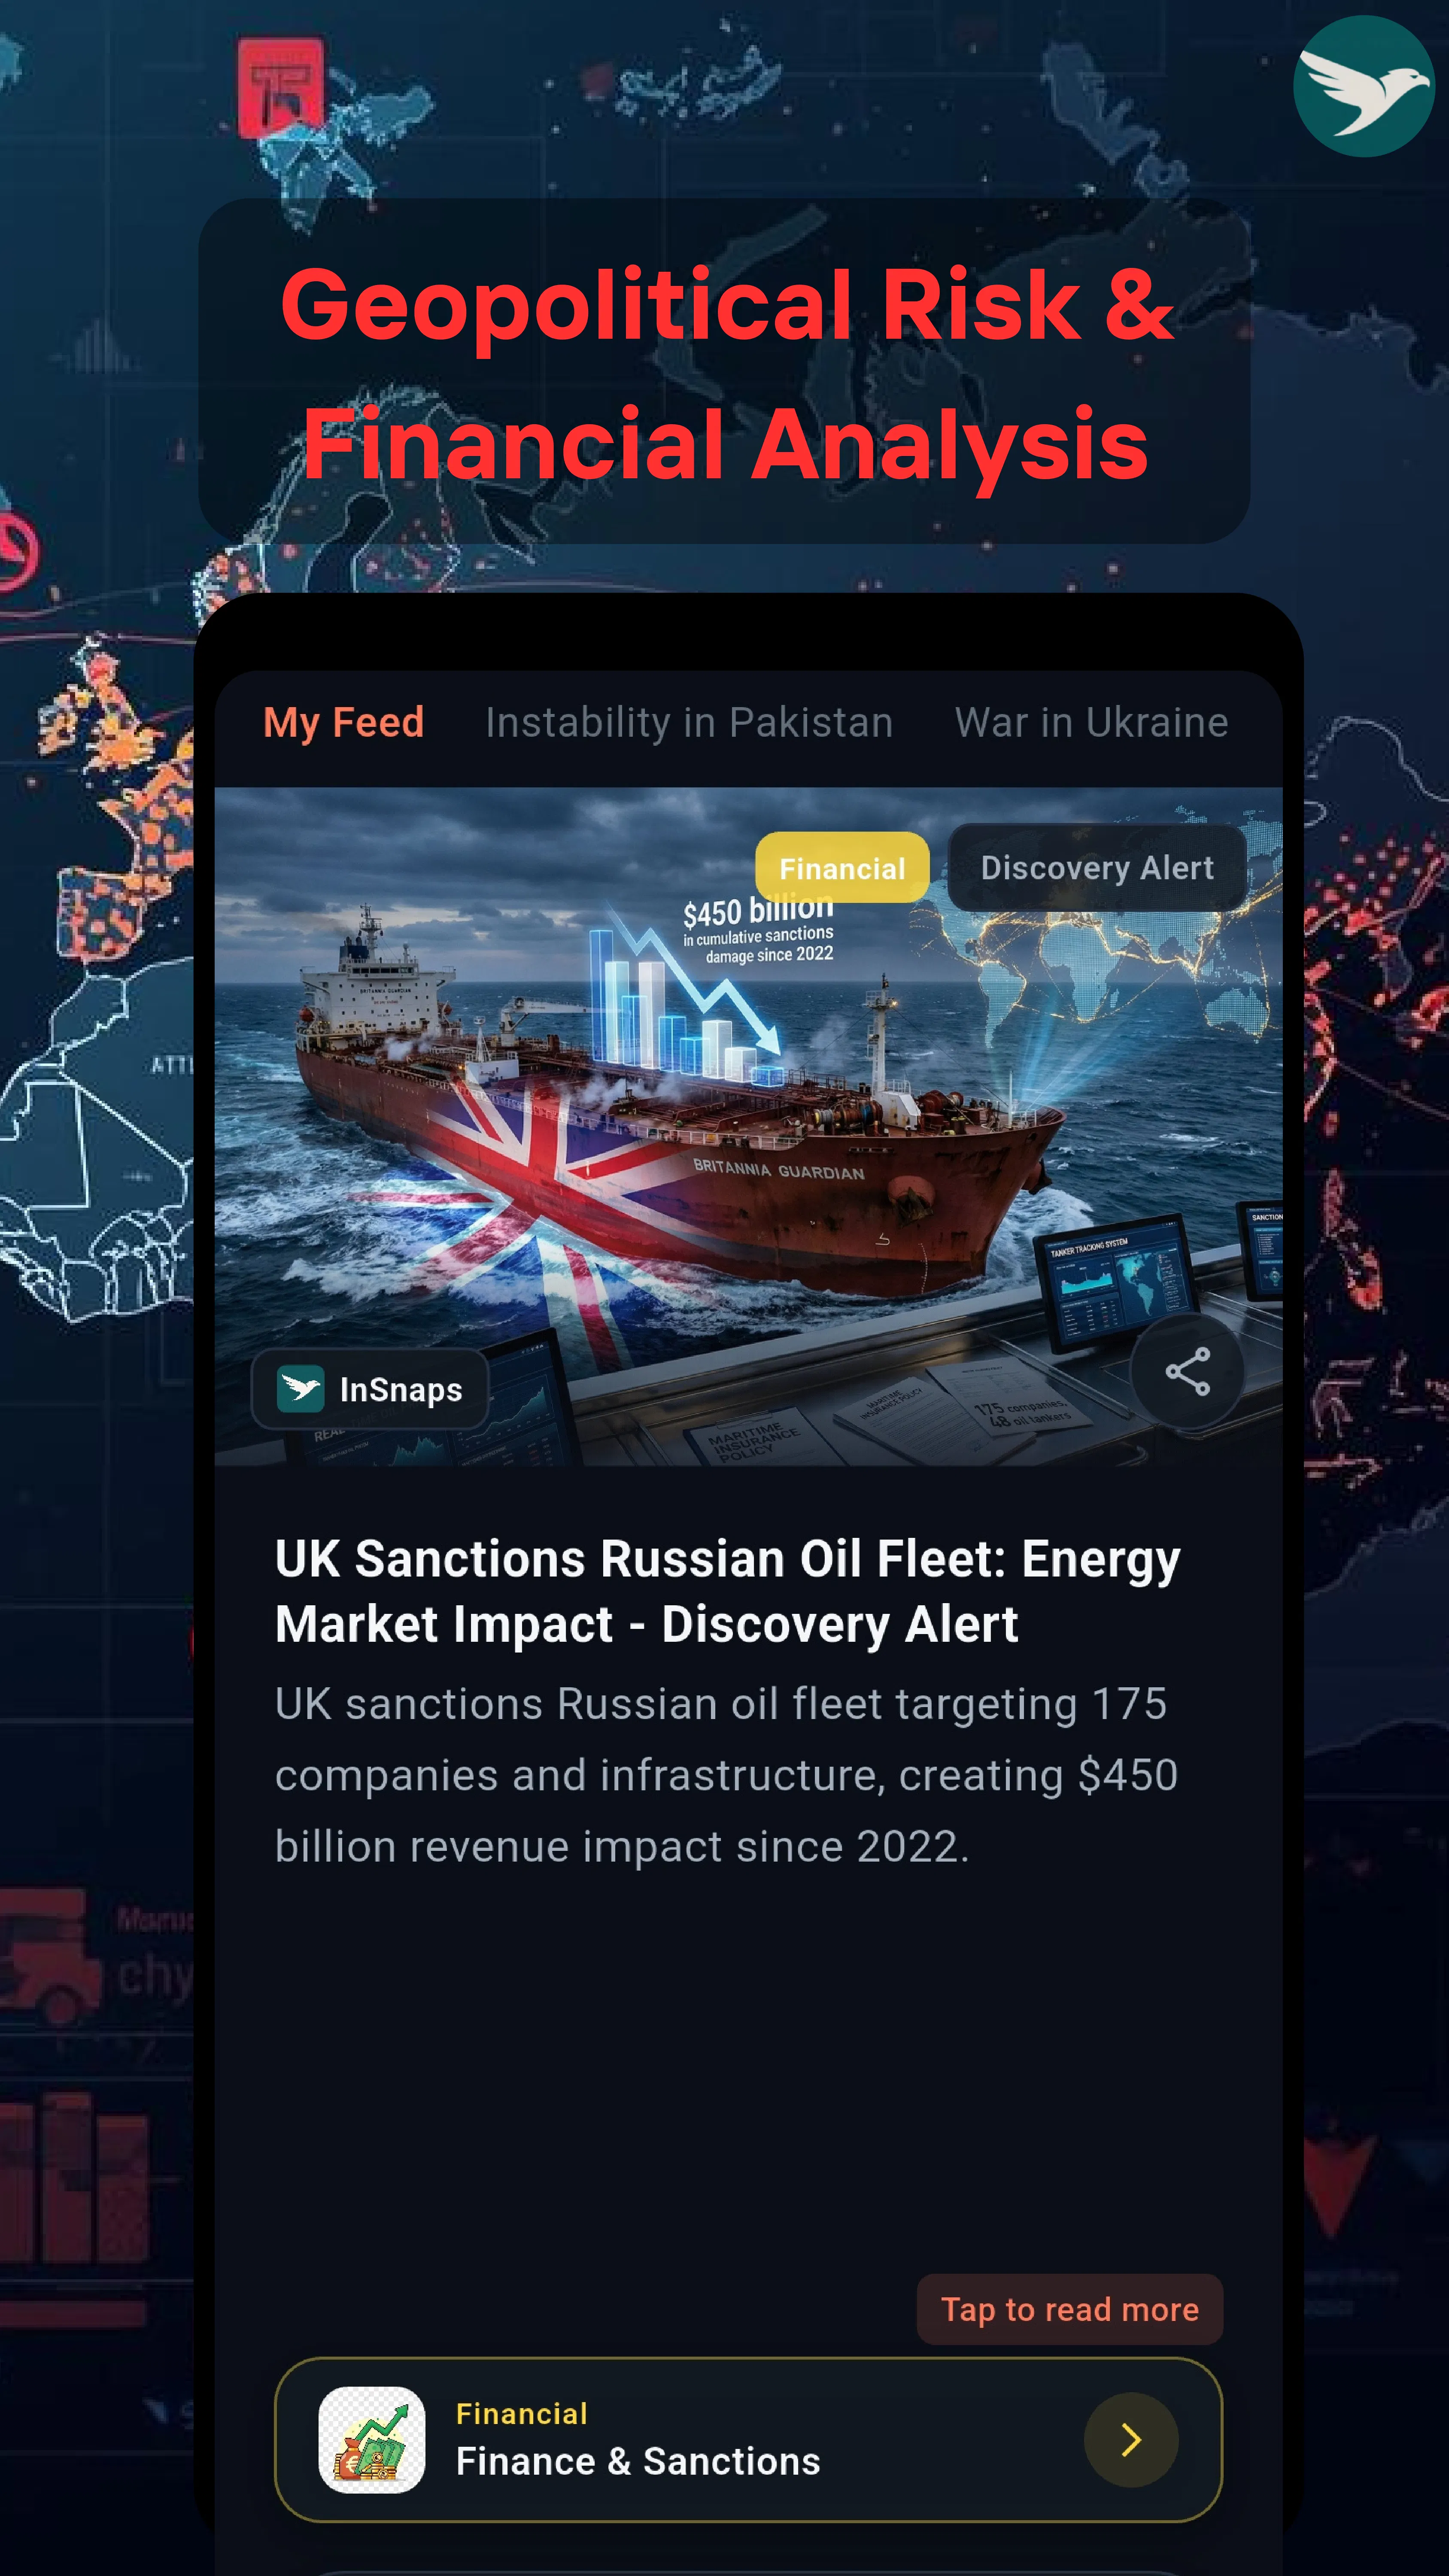The width and height of the screenshot is (1449, 2576).
Task: Open the Finance & Sanctions category icon
Action: [x=371, y=2439]
